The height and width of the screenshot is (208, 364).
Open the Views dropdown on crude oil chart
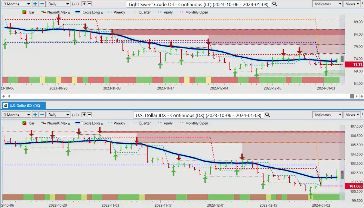coord(352,4)
